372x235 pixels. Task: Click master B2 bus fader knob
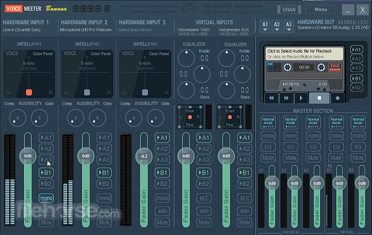tap(362, 183)
